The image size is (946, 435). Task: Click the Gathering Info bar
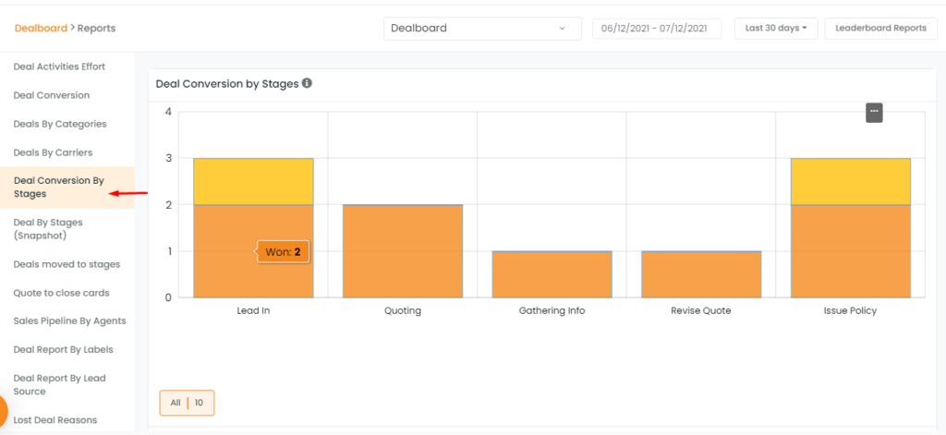pos(552,274)
